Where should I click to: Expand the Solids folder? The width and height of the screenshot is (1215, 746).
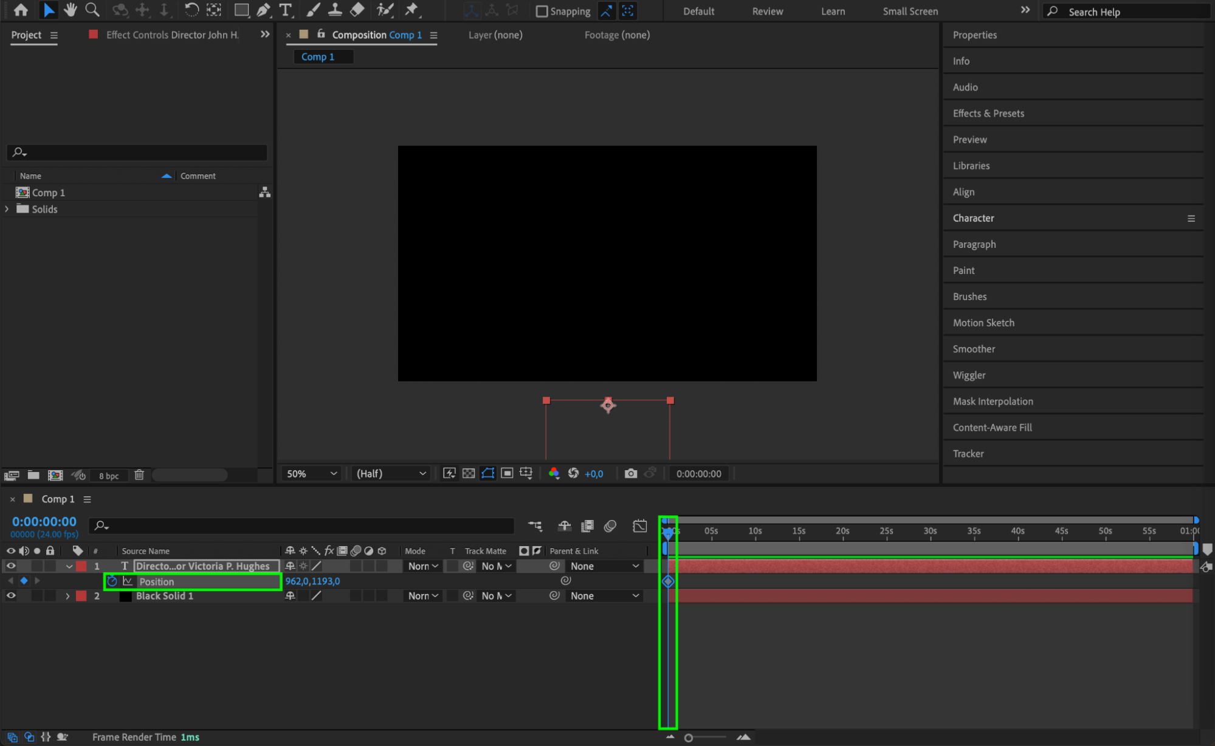[x=7, y=209]
